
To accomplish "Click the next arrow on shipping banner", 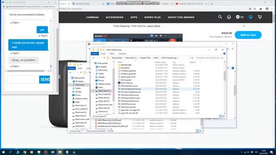I will [x=244, y=26].
